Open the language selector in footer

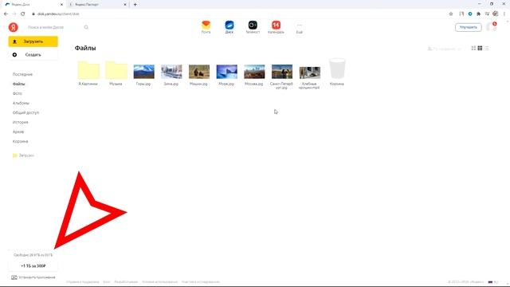(493, 282)
